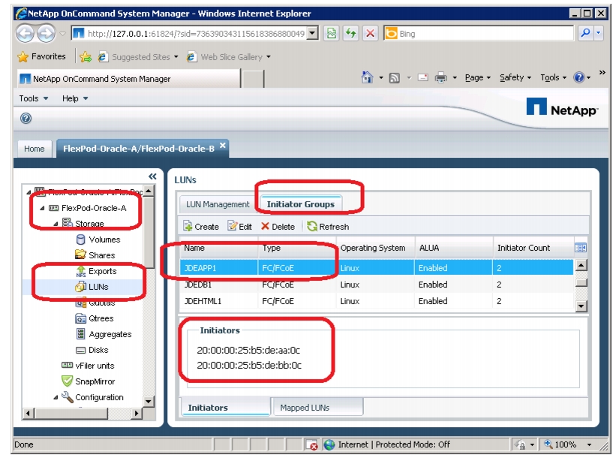Image resolution: width=616 pixels, height=461 pixels.
Task: Click the navigation tree horizontal scrollbar thumb
Action: tap(71, 413)
